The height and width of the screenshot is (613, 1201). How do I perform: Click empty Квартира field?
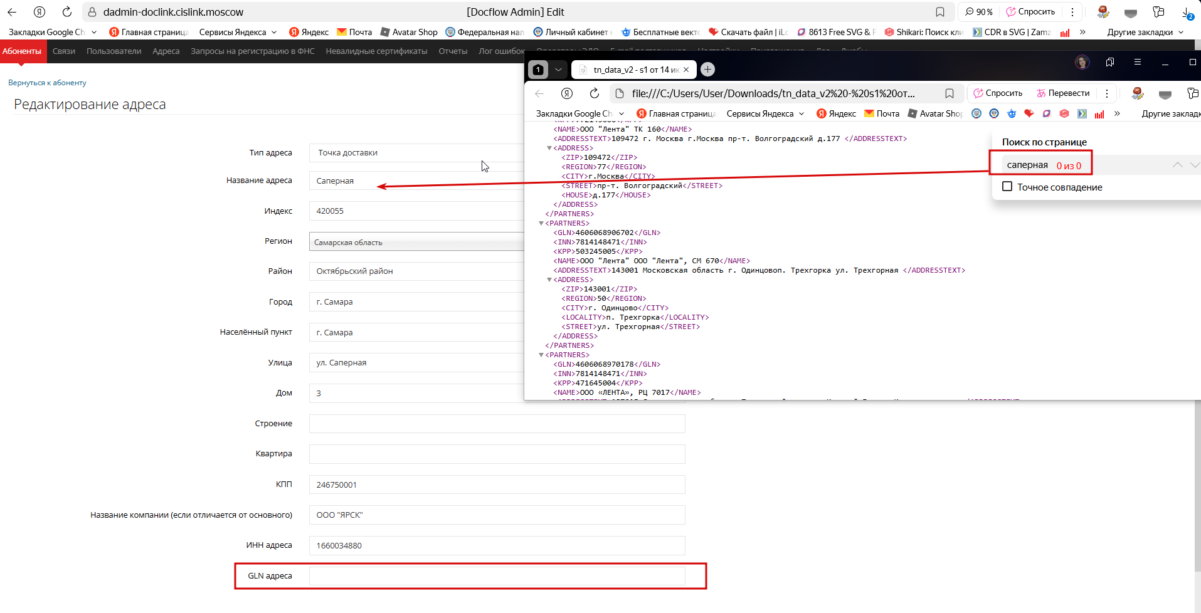click(x=497, y=454)
